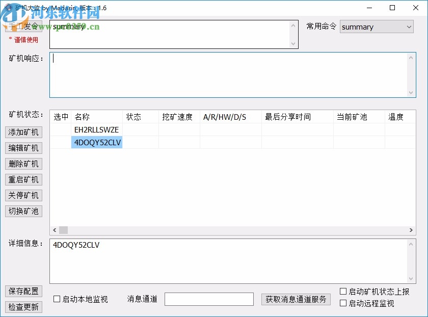The height and width of the screenshot is (317, 428).
Task: Stop the miner using 关停矿机
Action: coord(23,195)
